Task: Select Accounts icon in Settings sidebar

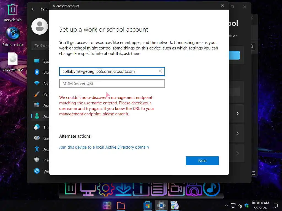Action: pyautogui.click(x=37, y=116)
